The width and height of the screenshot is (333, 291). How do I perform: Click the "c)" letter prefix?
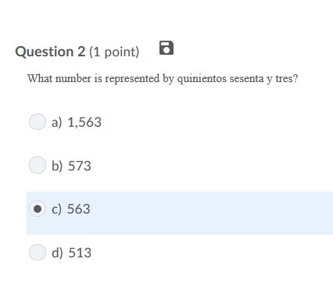[x=56, y=210]
